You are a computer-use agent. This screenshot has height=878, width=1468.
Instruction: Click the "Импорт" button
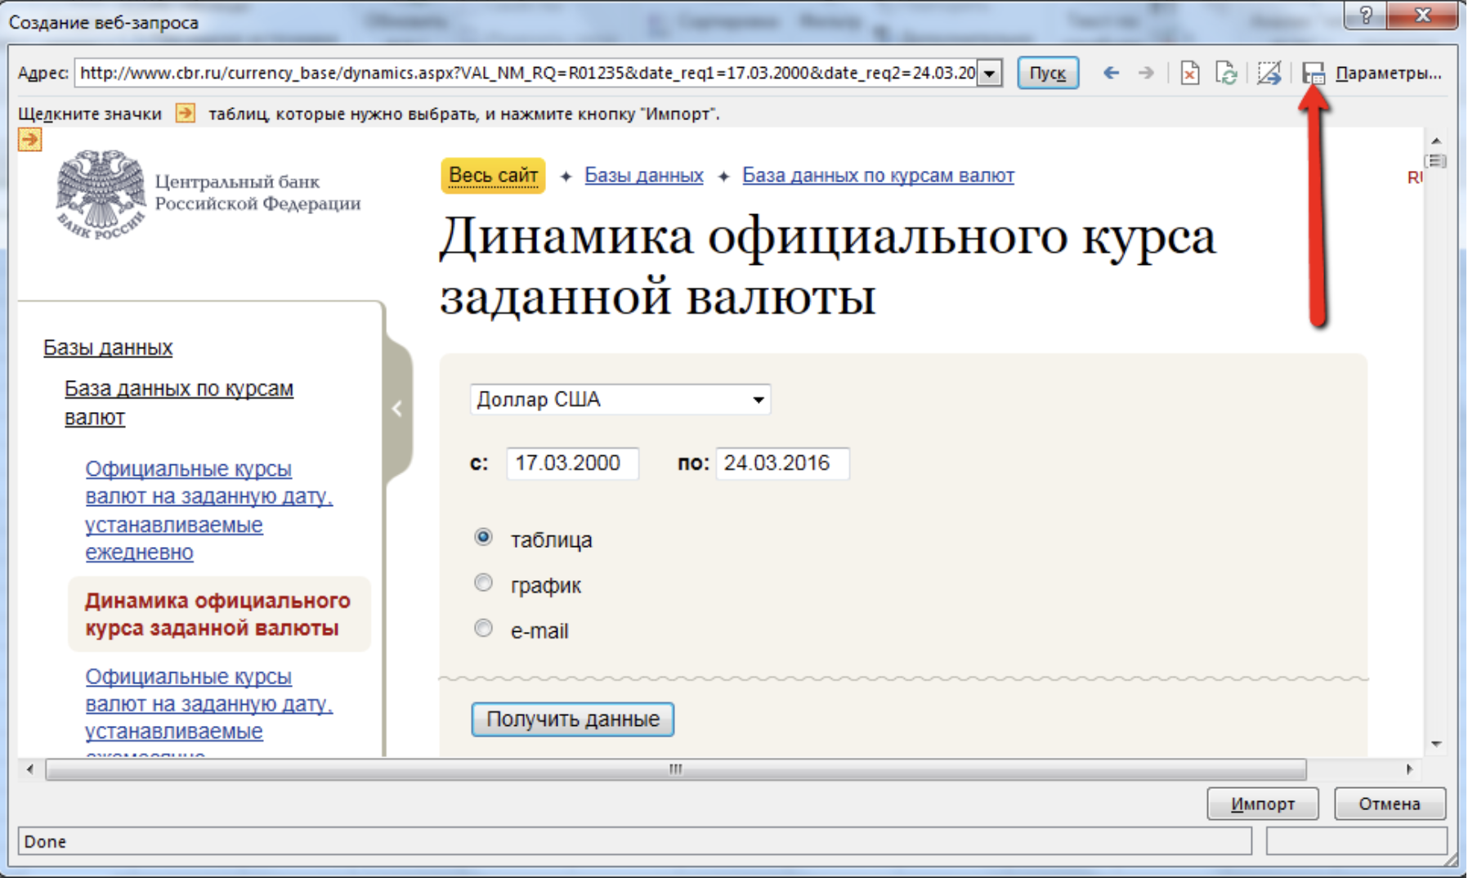[x=1262, y=804]
